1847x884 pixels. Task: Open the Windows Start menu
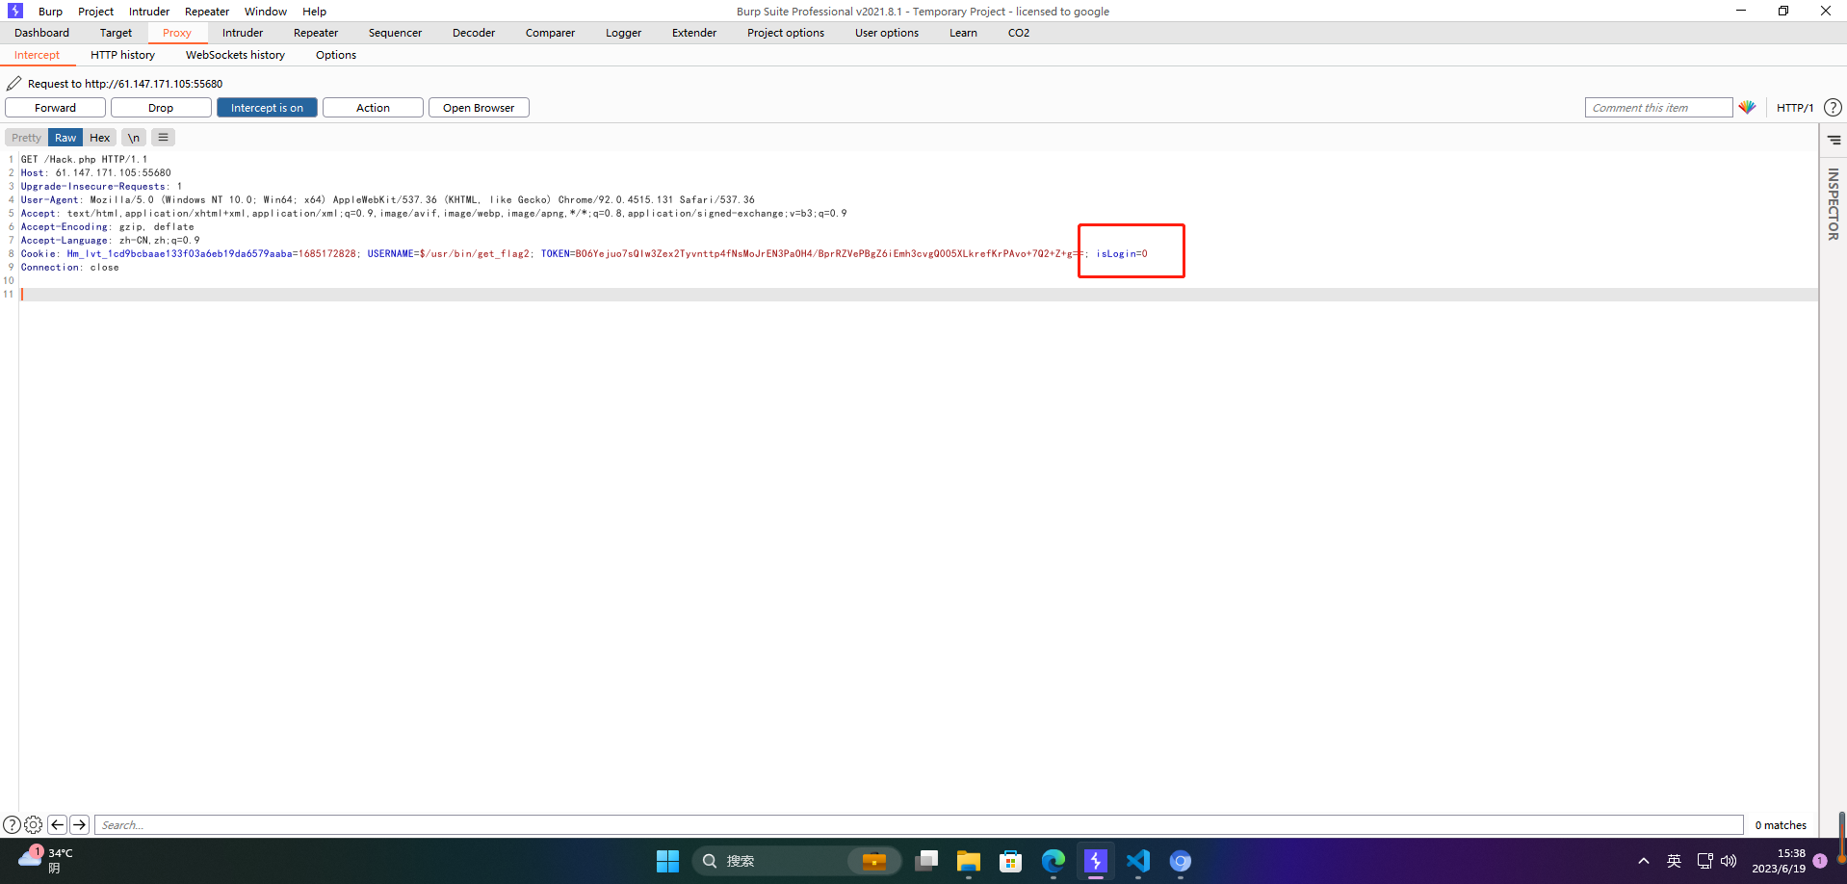pos(667,861)
